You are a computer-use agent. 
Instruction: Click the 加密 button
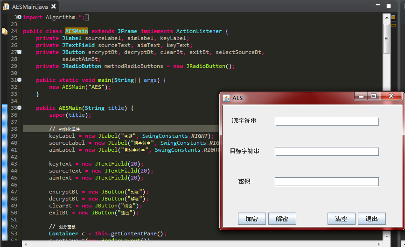pos(252,219)
